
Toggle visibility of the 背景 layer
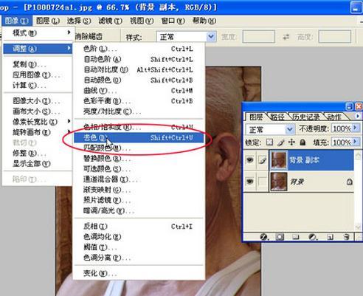point(249,182)
